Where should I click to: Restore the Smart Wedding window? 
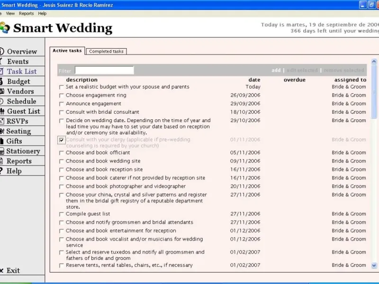pos(371,5)
